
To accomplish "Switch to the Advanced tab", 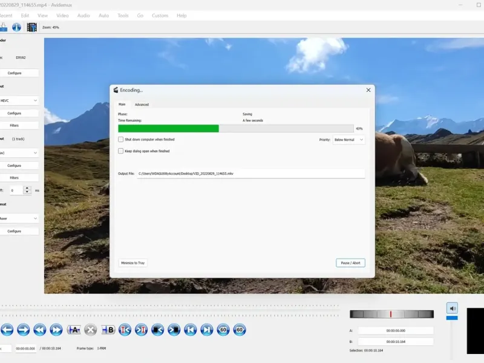I will pyautogui.click(x=142, y=105).
